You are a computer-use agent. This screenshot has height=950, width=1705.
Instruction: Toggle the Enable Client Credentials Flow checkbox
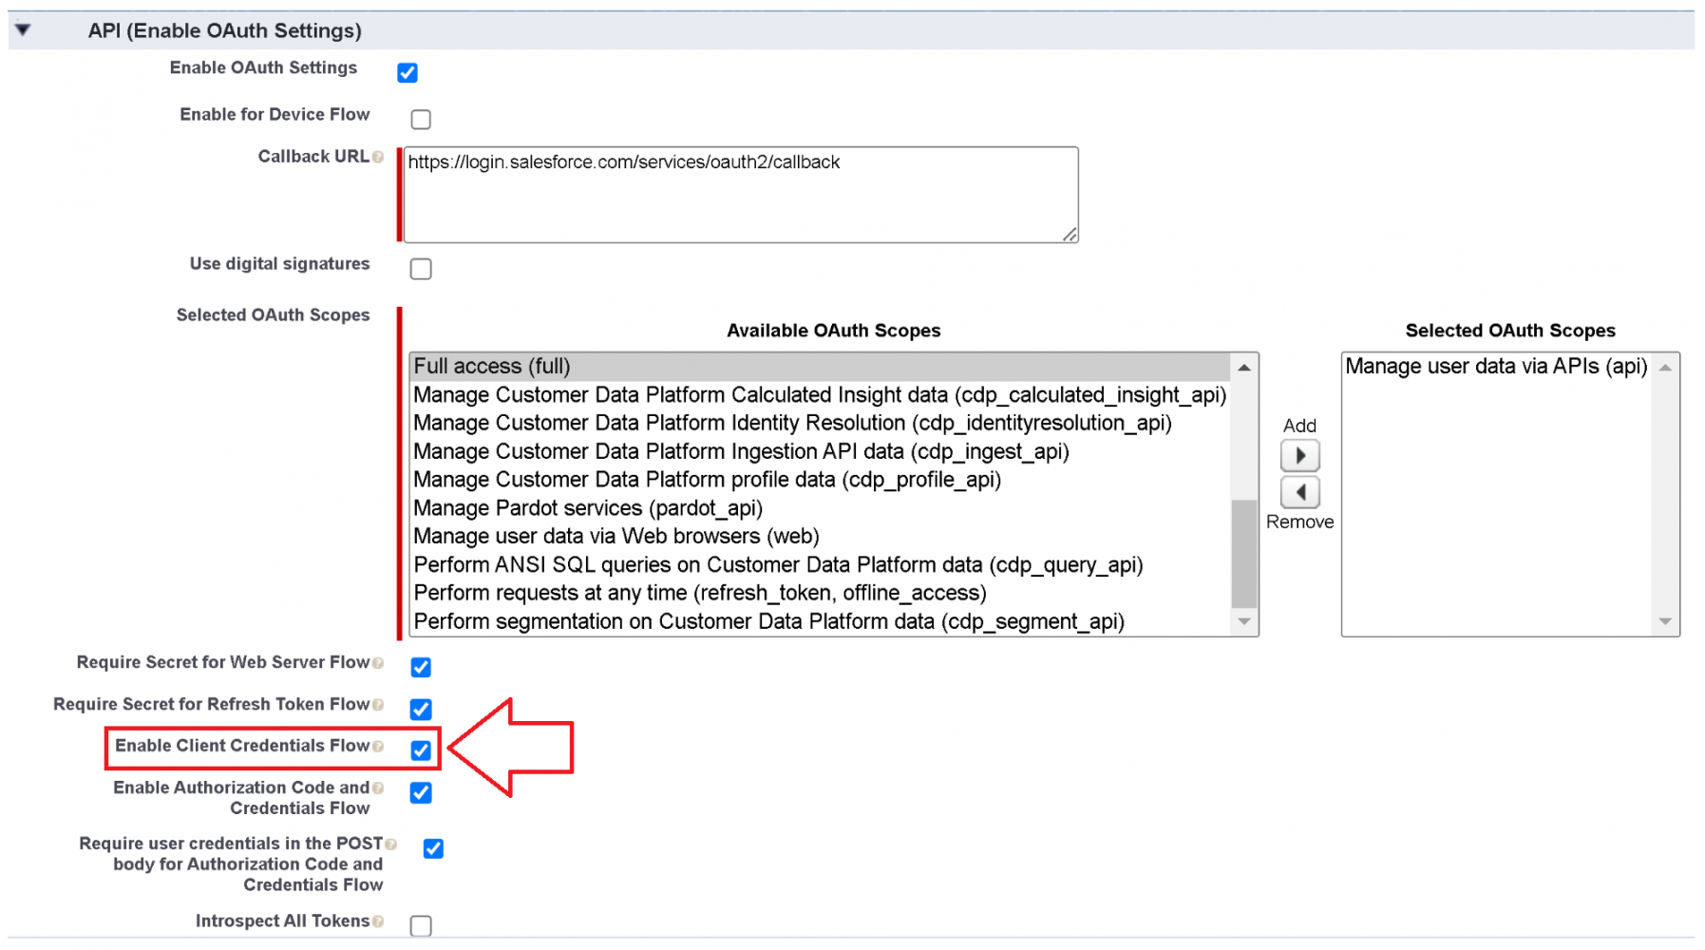point(421,750)
